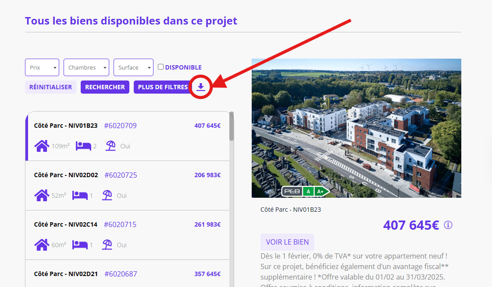This screenshot has width=492, height=287.
Task: Click house icon in NIV01B23 listing
Action: point(42,146)
